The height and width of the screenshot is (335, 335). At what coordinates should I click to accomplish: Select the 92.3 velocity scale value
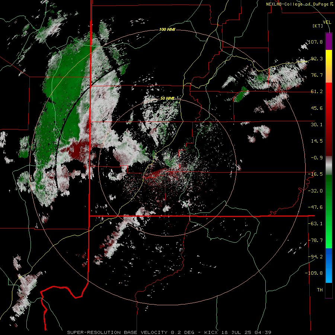click(317, 58)
